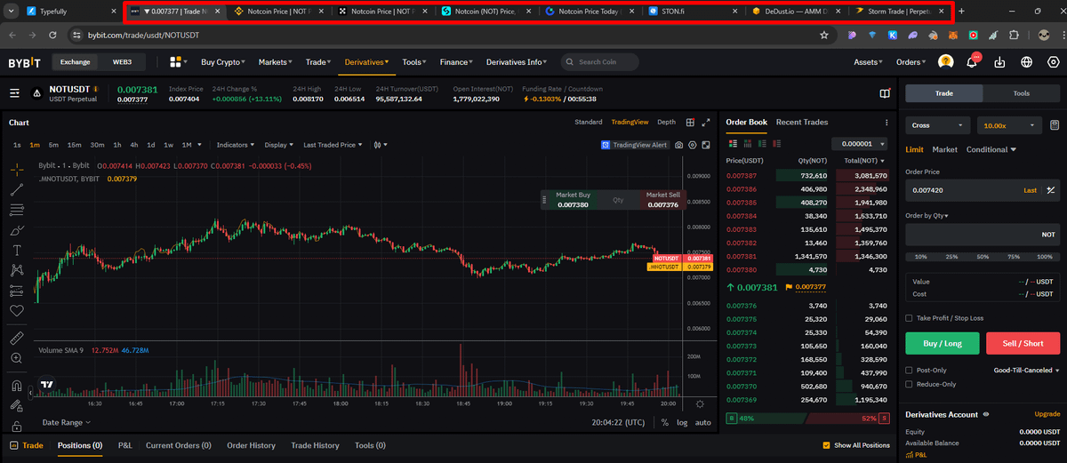Toggle log scale on the chart
This screenshot has height=463, width=1067.
[x=682, y=423]
